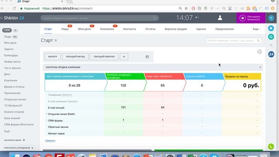279x157 pixels.
Task: Open Анализ отказов in left sidebar
Action: [x=14, y=112]
